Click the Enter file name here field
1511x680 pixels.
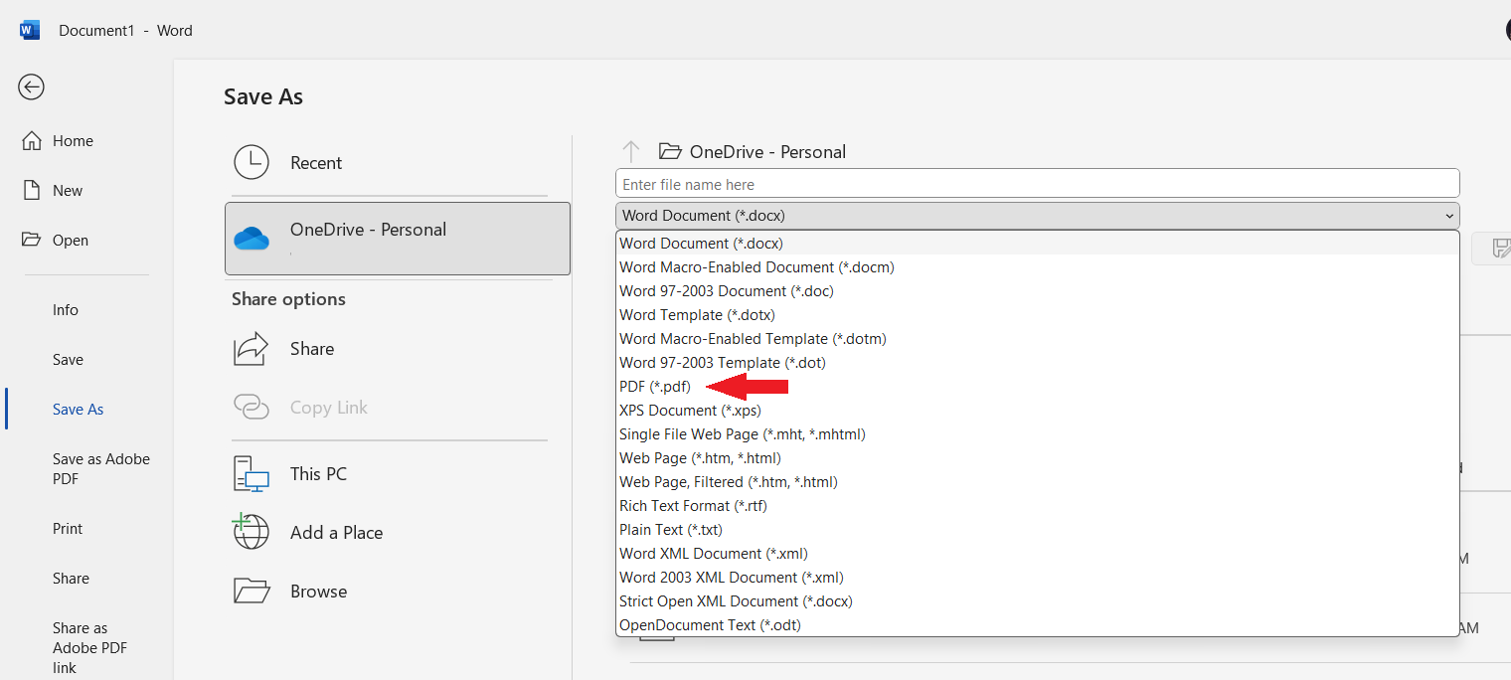click(x=1037, y=184)
